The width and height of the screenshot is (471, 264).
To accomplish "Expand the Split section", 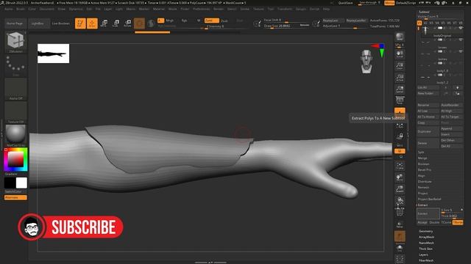I will 421,152.
